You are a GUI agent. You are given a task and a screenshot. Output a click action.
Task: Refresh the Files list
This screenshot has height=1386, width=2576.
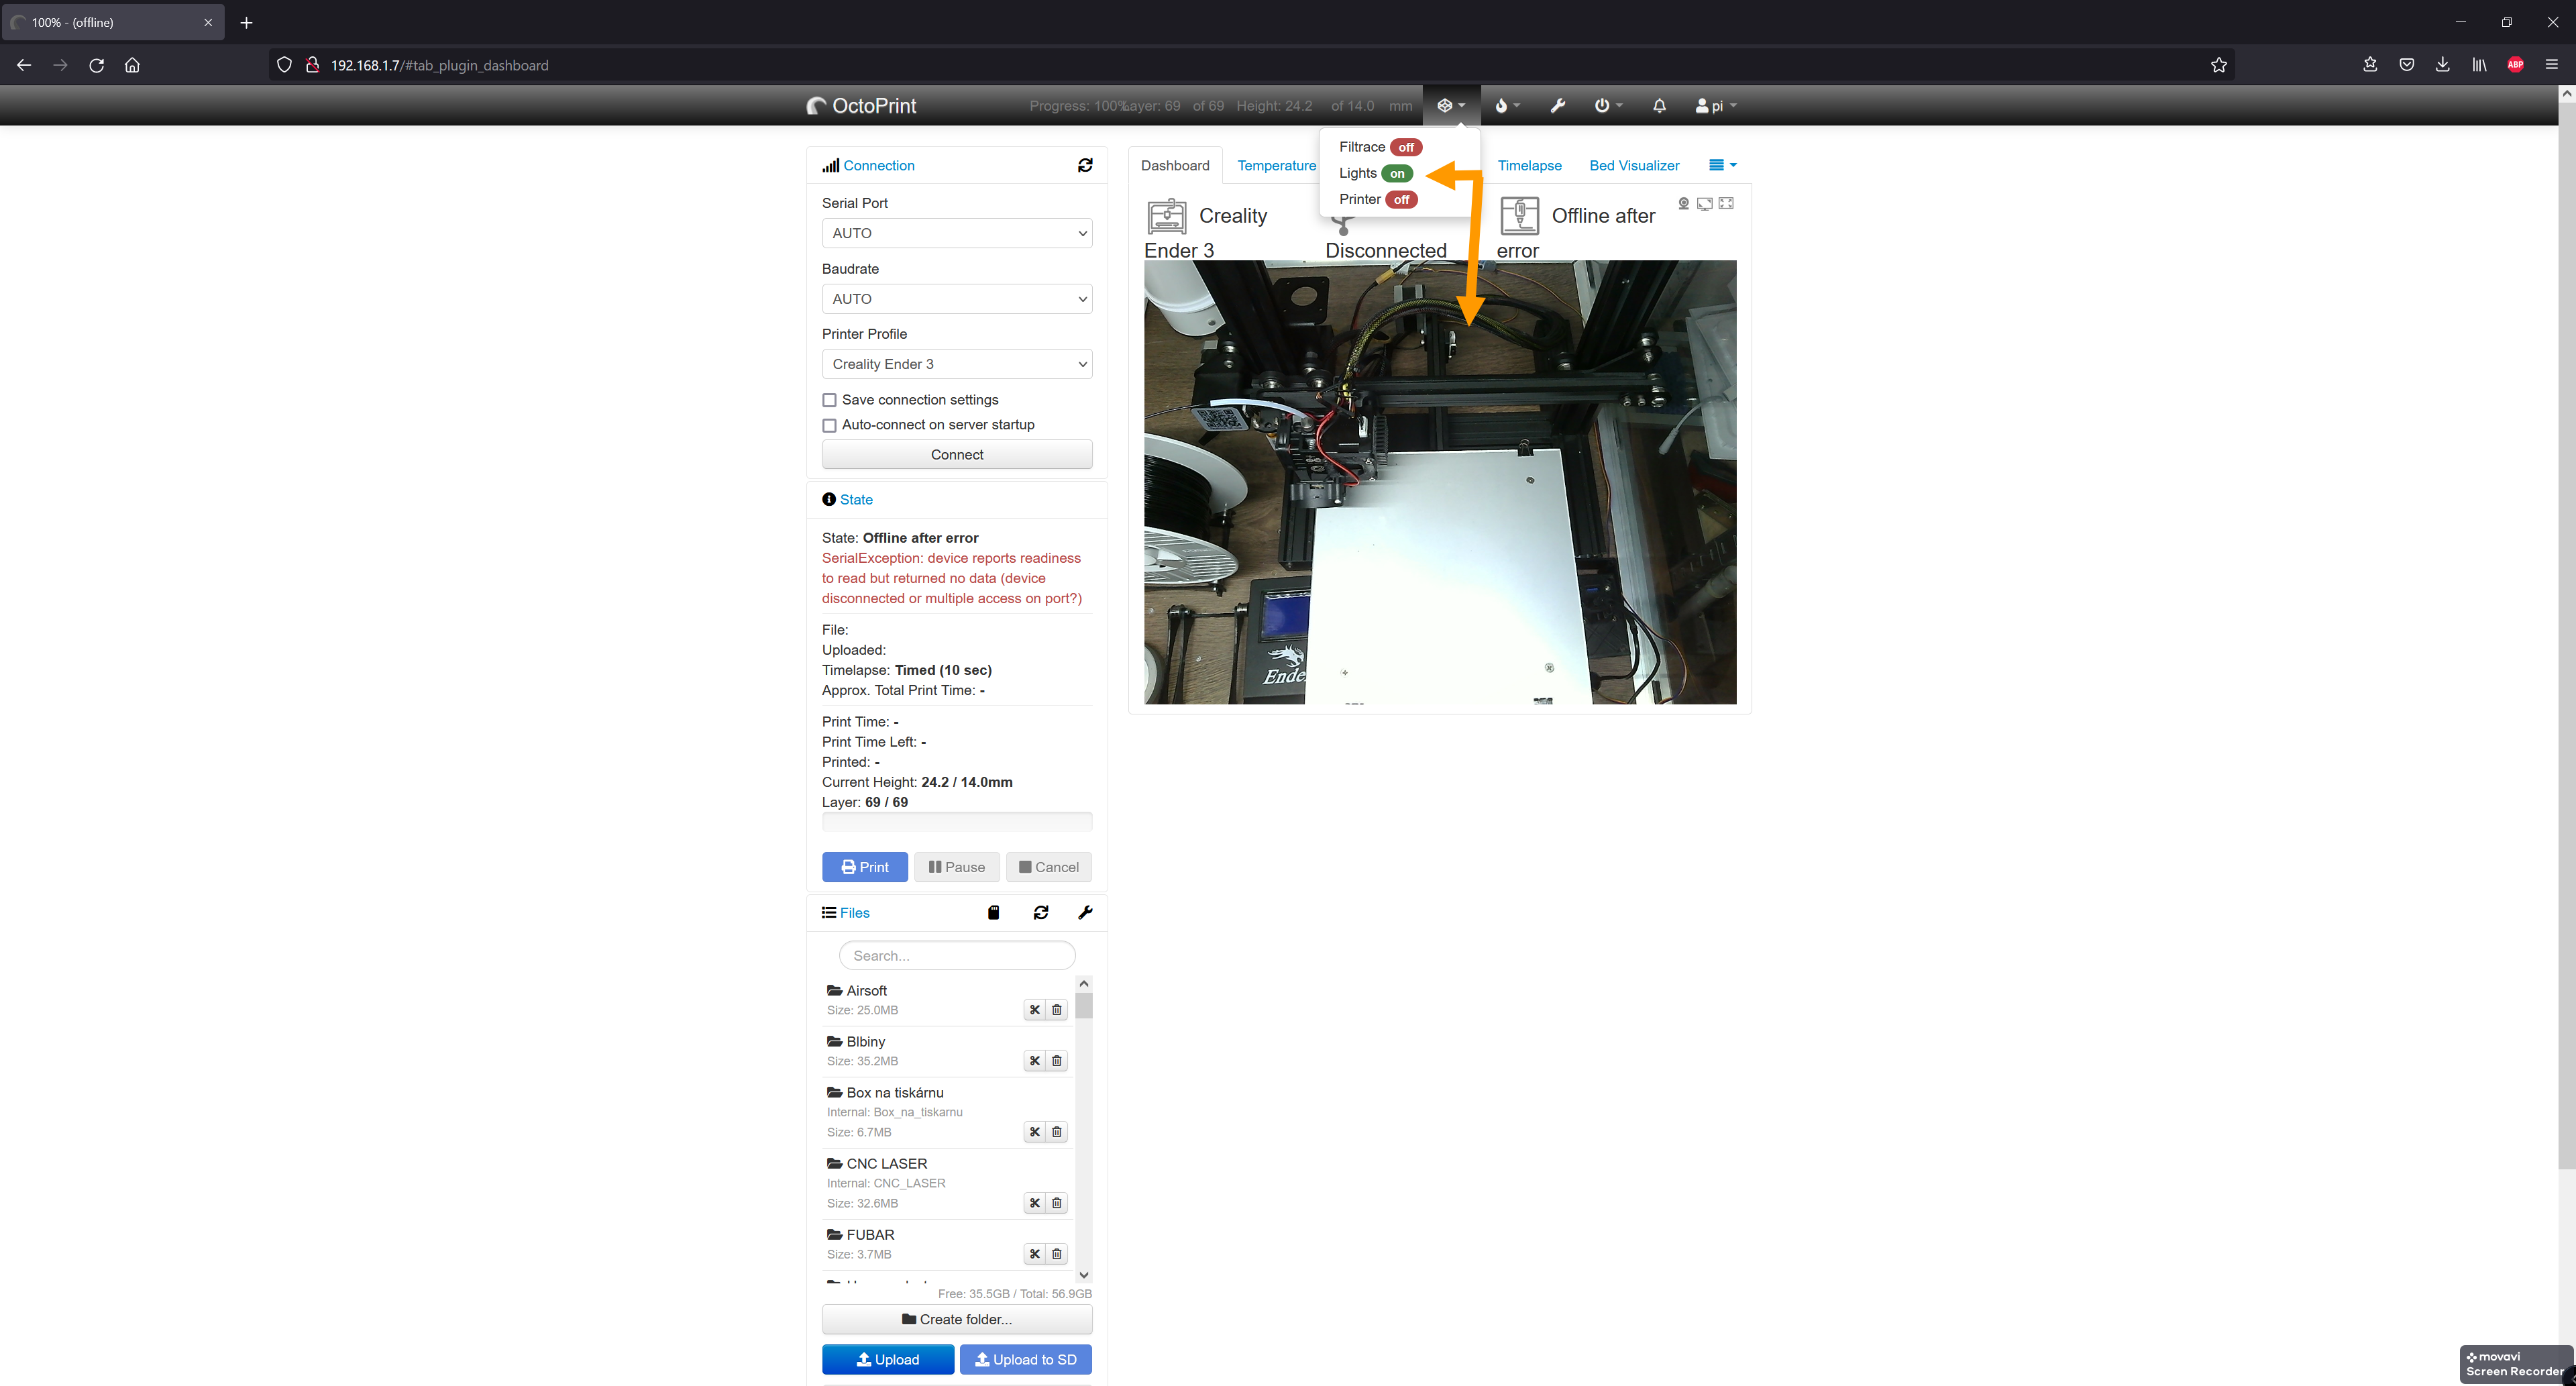coord(1041,912)
